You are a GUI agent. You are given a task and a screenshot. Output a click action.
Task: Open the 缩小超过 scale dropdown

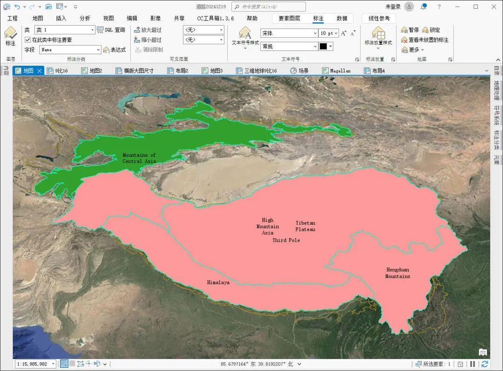coord(204,40)
